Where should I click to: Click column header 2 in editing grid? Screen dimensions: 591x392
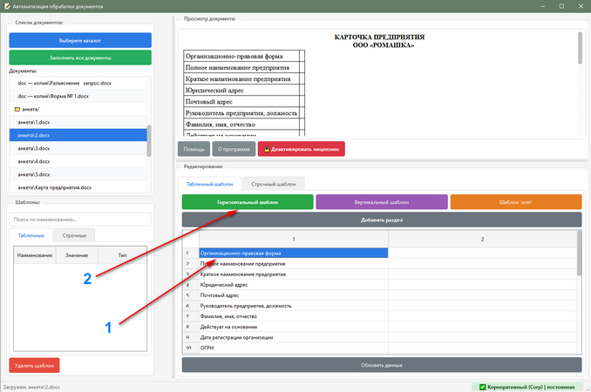(482, 239)
